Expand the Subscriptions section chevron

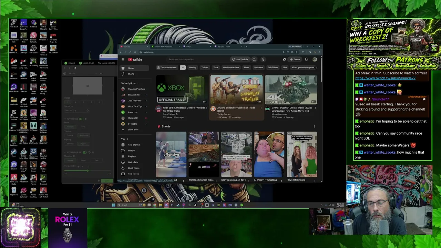(x=138, y=83)
